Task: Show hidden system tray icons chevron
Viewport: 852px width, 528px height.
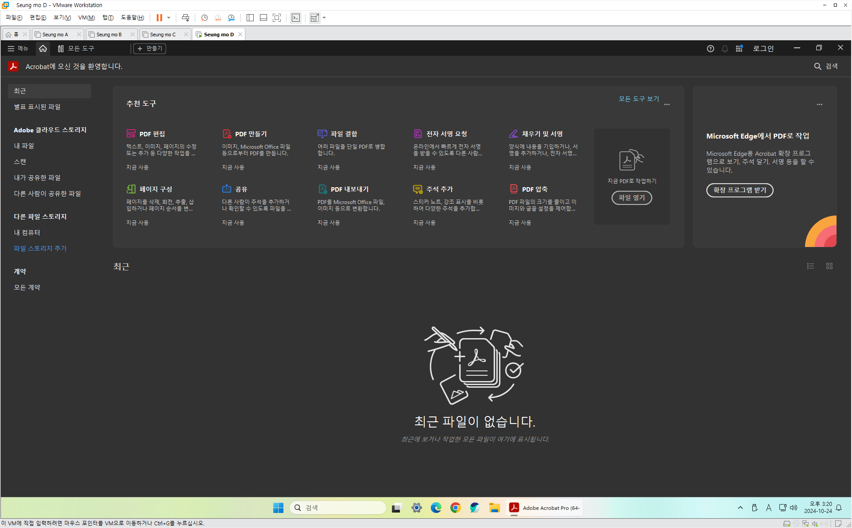Action: tap(740, 508)
